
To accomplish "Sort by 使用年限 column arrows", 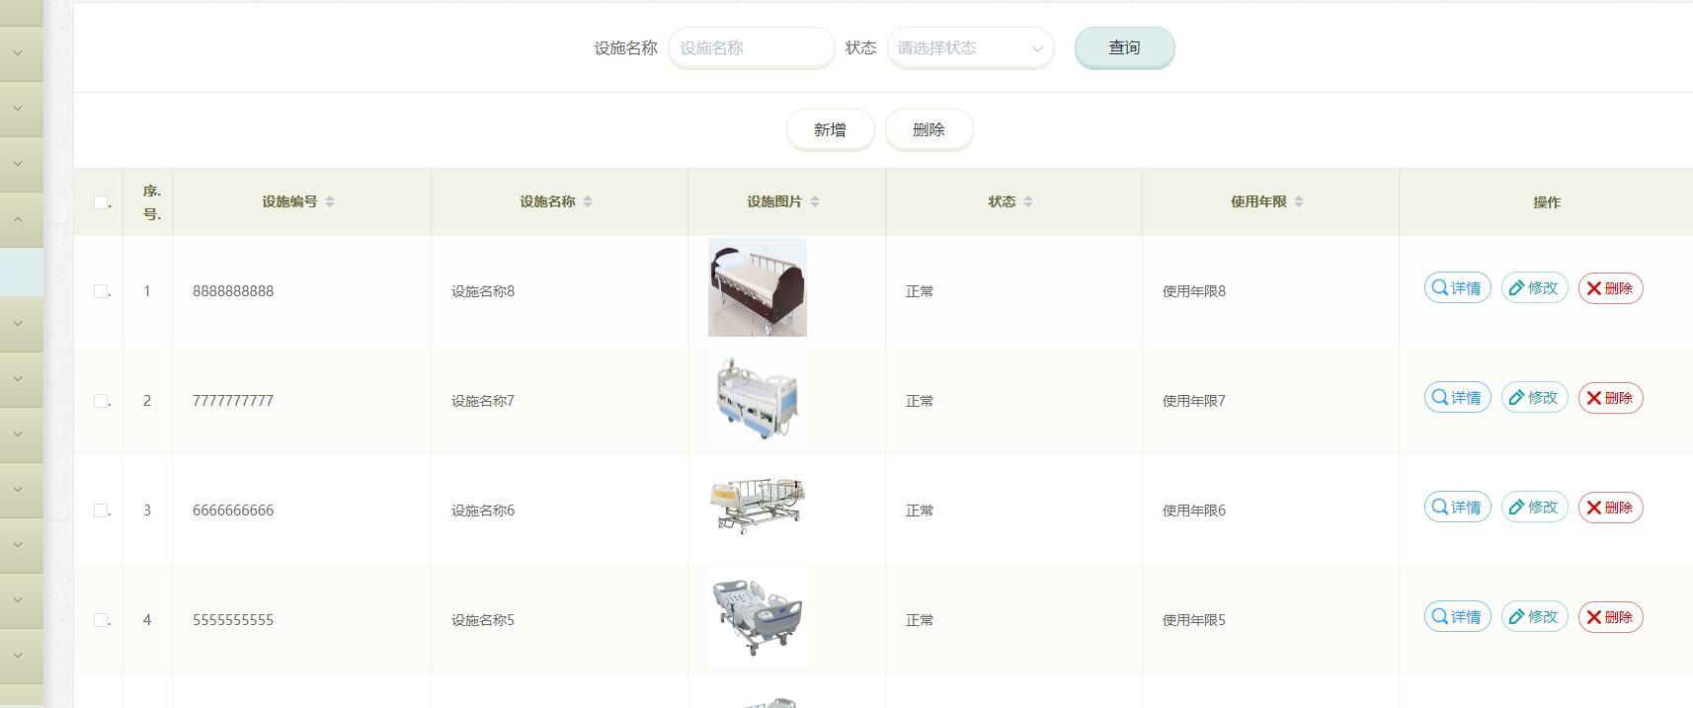I will pyautogui.click(x=1299, y=201).
